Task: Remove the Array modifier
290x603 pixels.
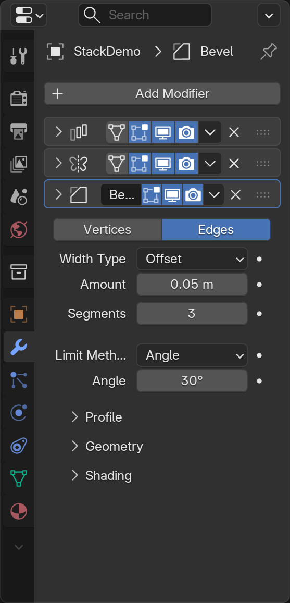Action: pyautogui.click(x=234, y=132)
